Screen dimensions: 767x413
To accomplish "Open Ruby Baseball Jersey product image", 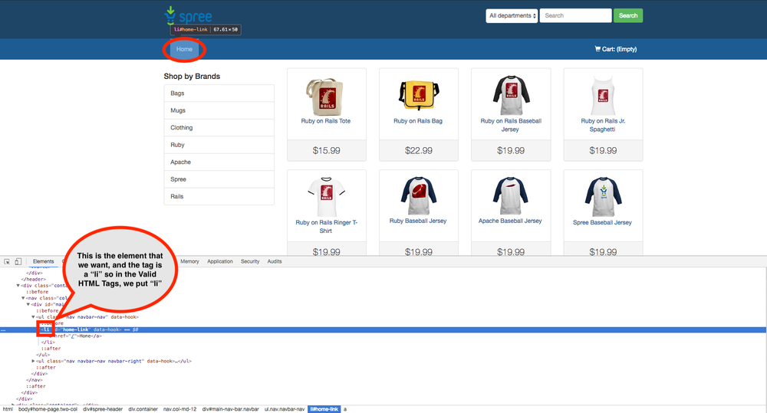I will pos(418,196).
